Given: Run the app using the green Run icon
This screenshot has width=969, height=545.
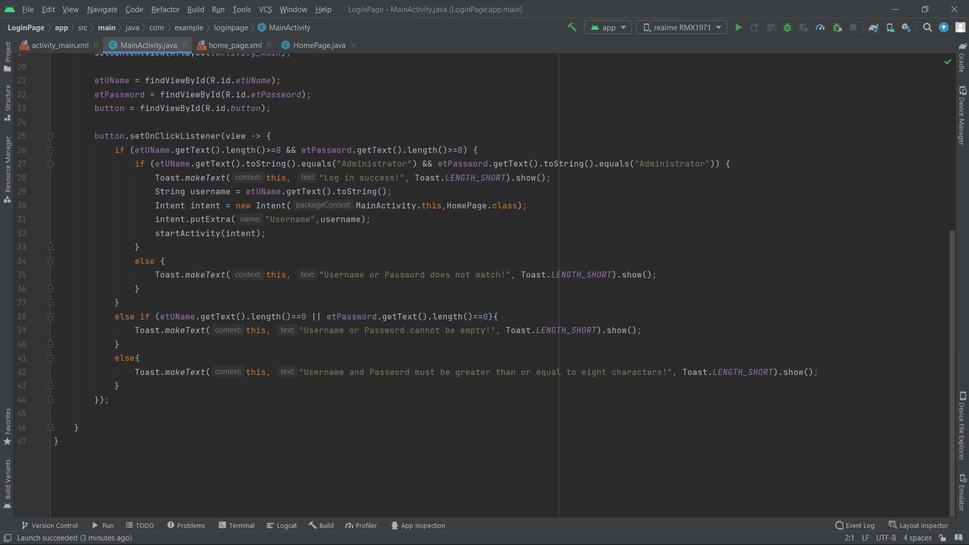Looking at the screenshot, I should (x=738, y=28).
